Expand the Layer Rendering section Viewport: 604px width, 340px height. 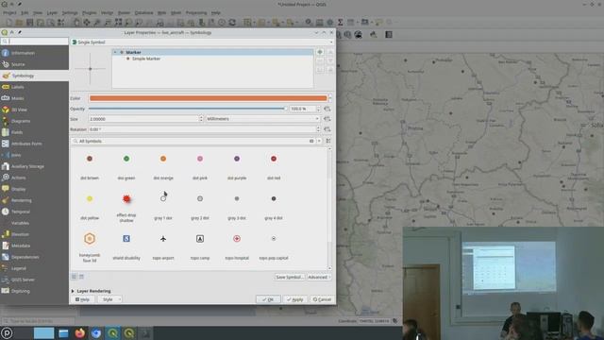[x=73, y=291]
